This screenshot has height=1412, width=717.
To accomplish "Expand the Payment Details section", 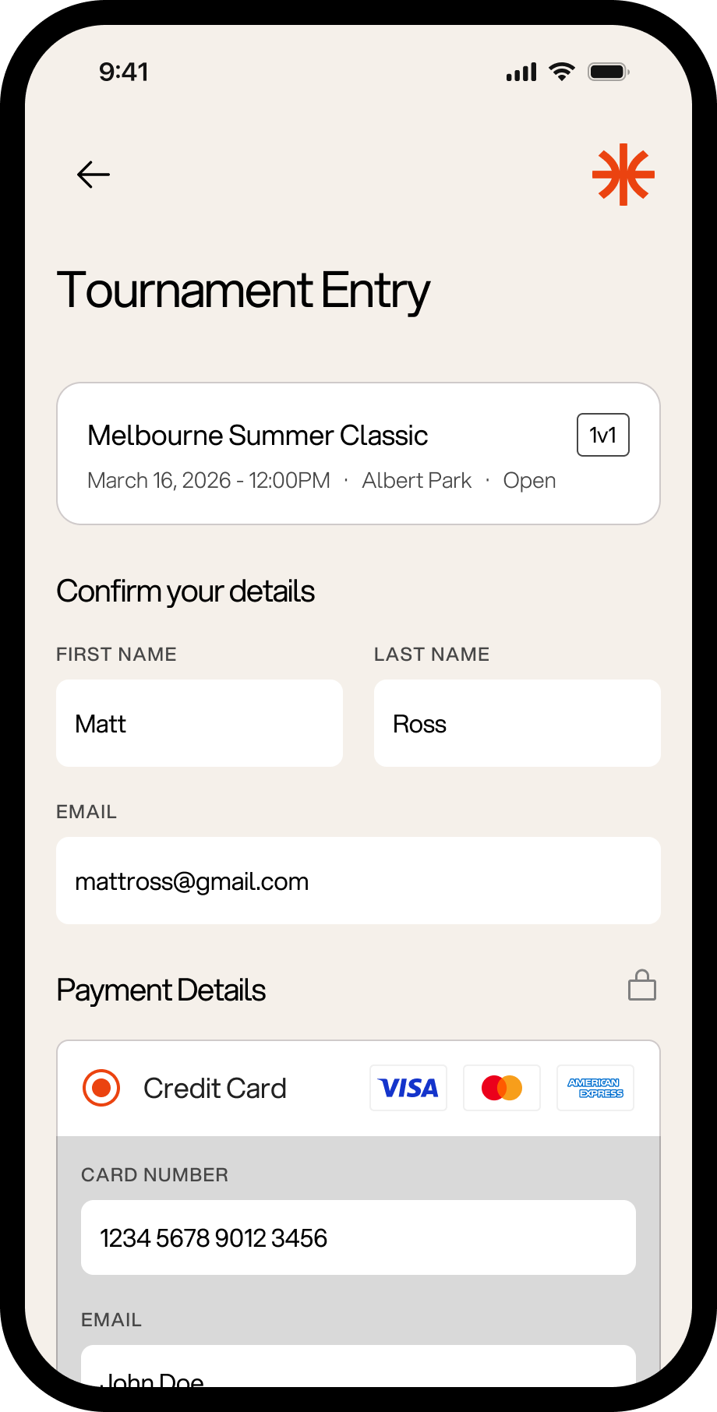I will (x=161, y=990).
